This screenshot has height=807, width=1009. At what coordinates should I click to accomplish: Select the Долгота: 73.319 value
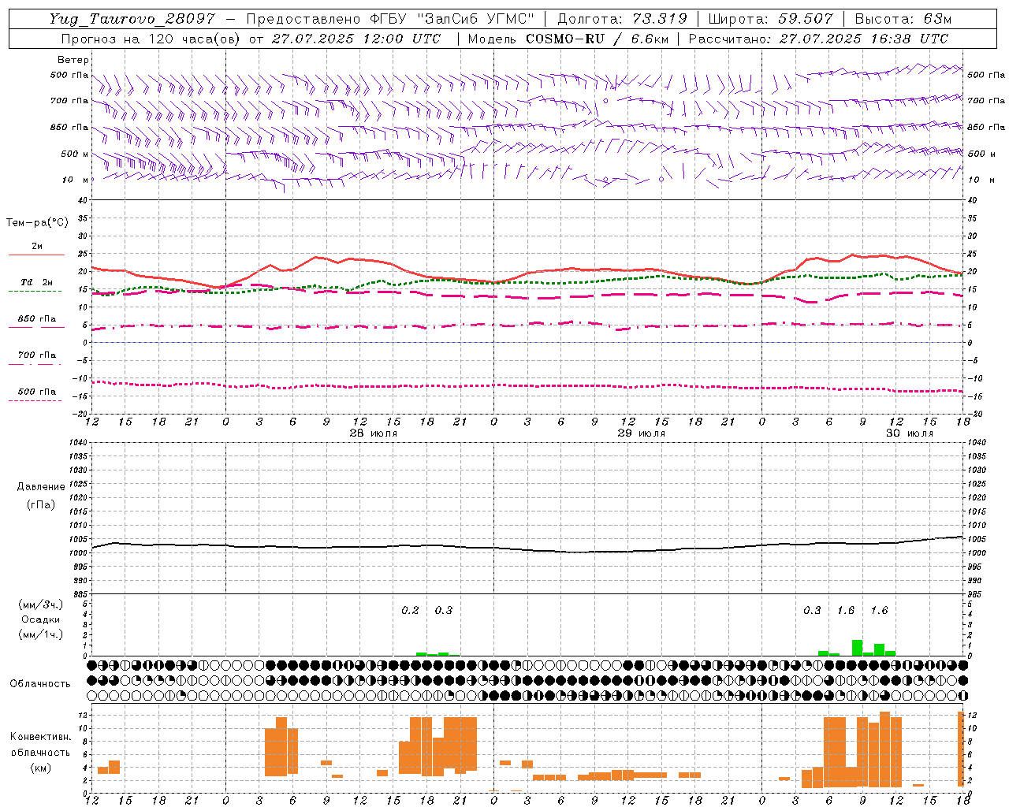tap(622, 19)
